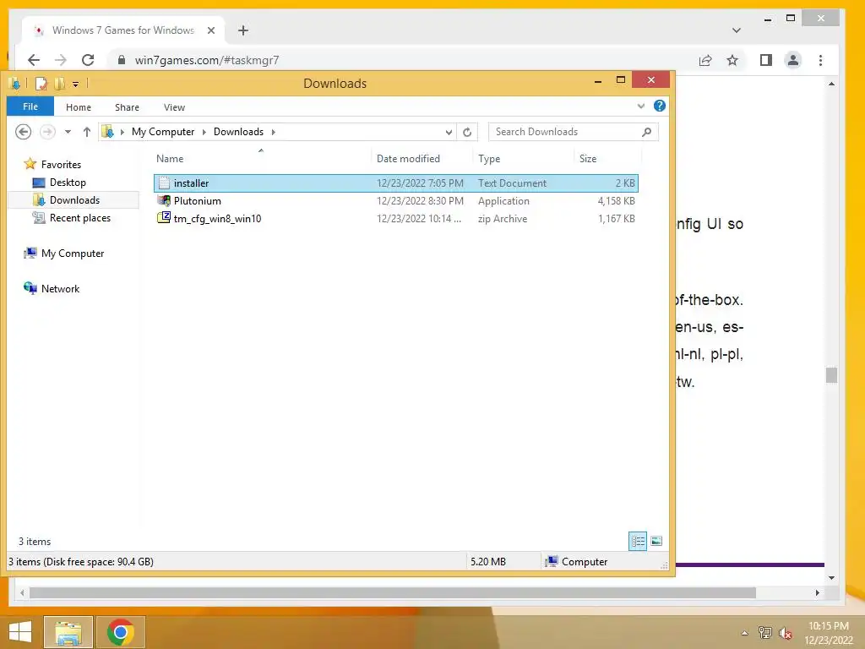The image size is (865, 649).
Task: Open recent locations dropdown arrow
Action: 68,132
